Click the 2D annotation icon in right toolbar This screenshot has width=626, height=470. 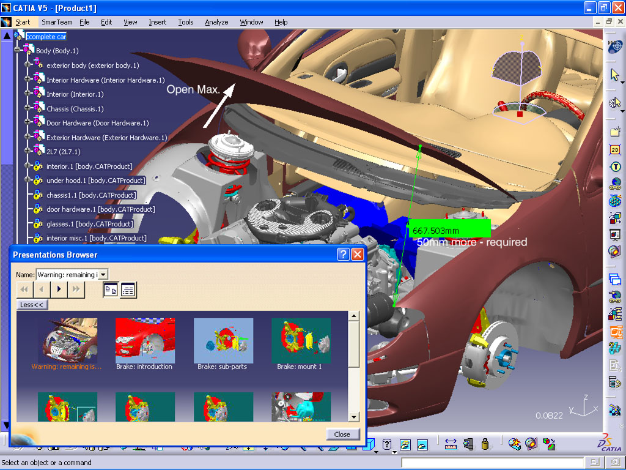[x=615, y=149]
